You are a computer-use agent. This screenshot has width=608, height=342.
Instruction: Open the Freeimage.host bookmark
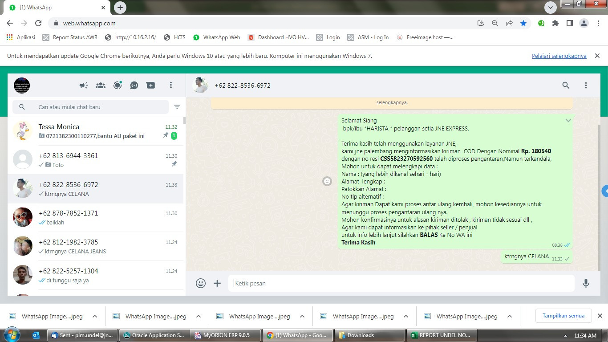[425, 37]
